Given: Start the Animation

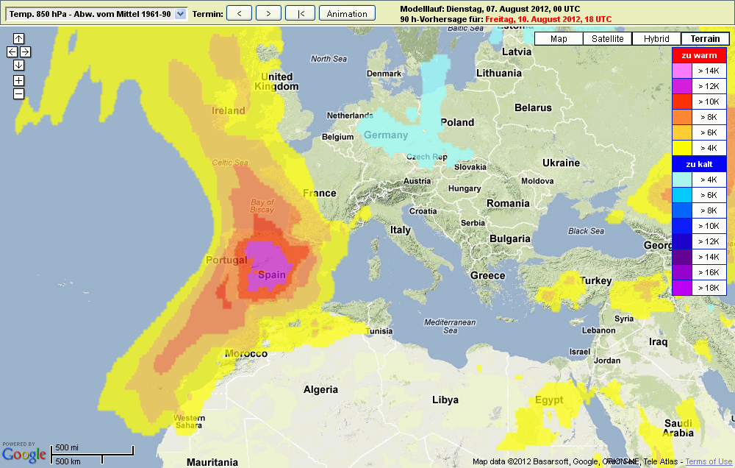Looking at the screenshot, I should 347,13.
